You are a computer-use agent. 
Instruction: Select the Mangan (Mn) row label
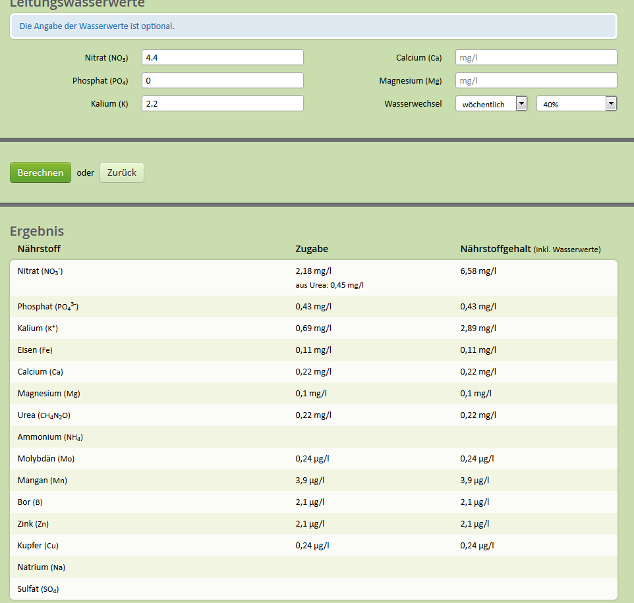tap(42, 481)
